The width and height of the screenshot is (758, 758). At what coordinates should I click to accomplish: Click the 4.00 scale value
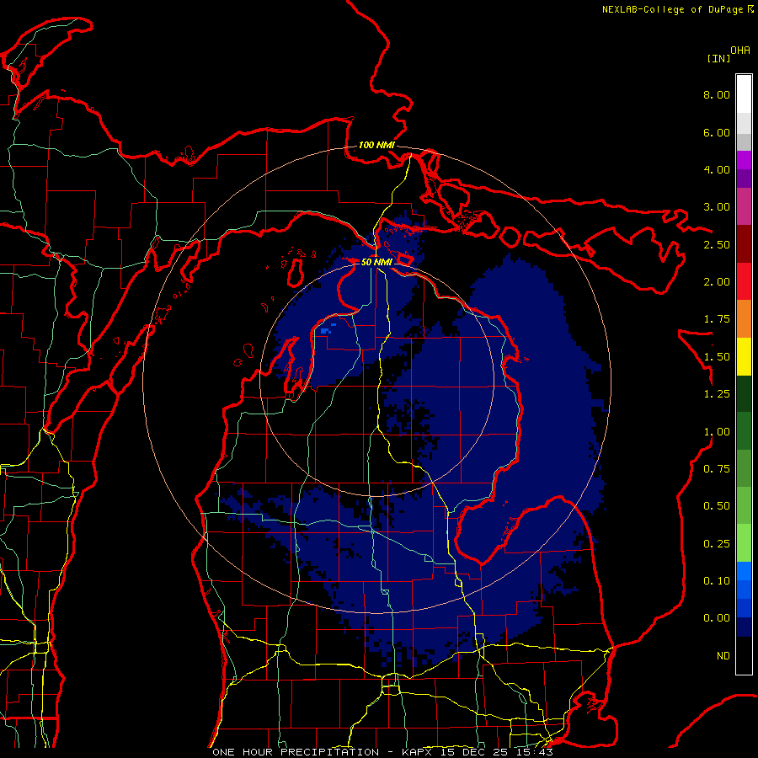tap(717, 169)
